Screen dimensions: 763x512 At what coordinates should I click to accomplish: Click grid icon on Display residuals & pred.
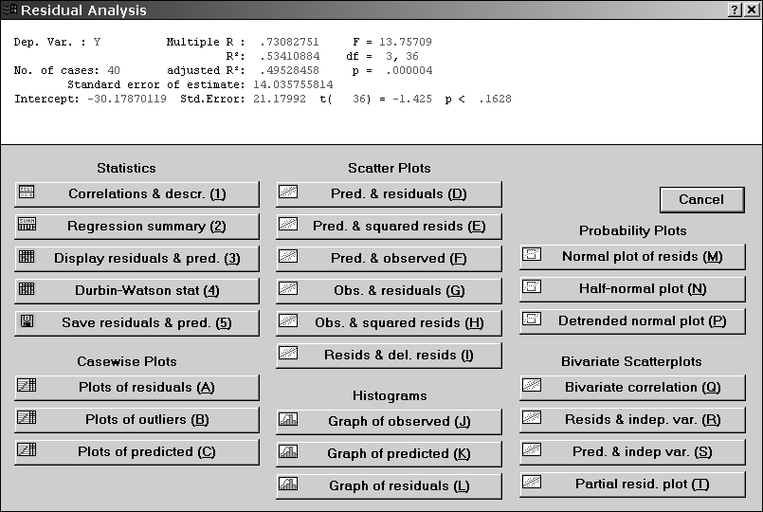coord(27,257)
